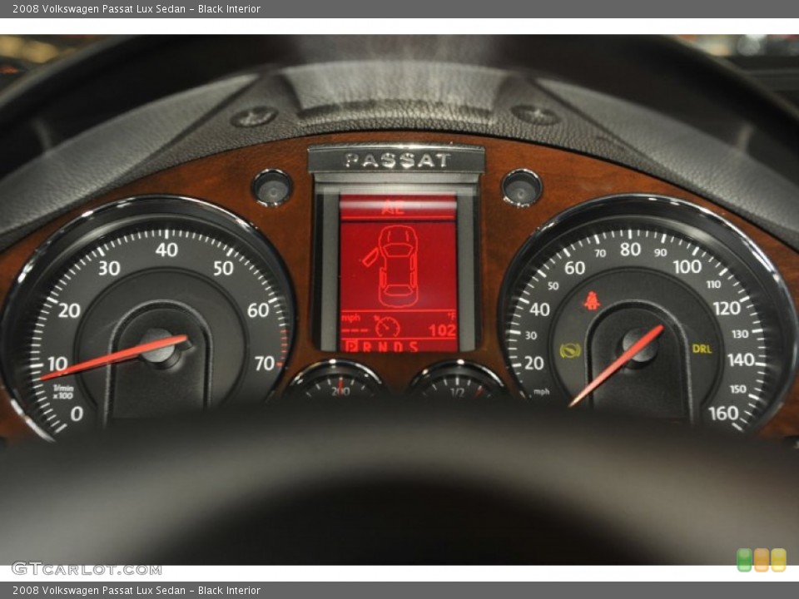Click the °F unit label on display
799x599 pixels.
point(451,317)
